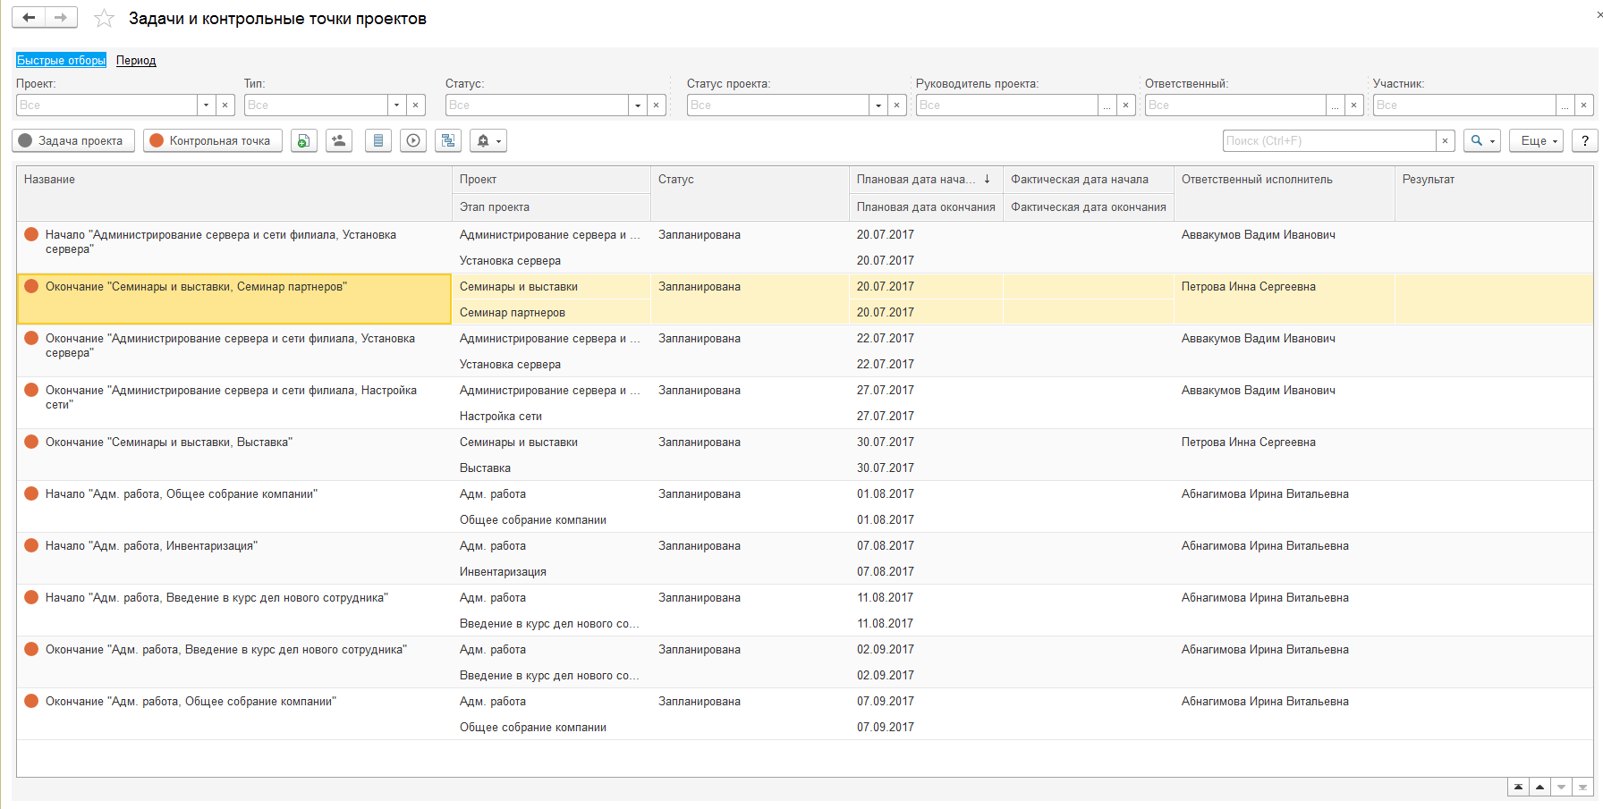Click the list view lines icon
This screenshot has width=1603, height=809.
click(378, 140)
